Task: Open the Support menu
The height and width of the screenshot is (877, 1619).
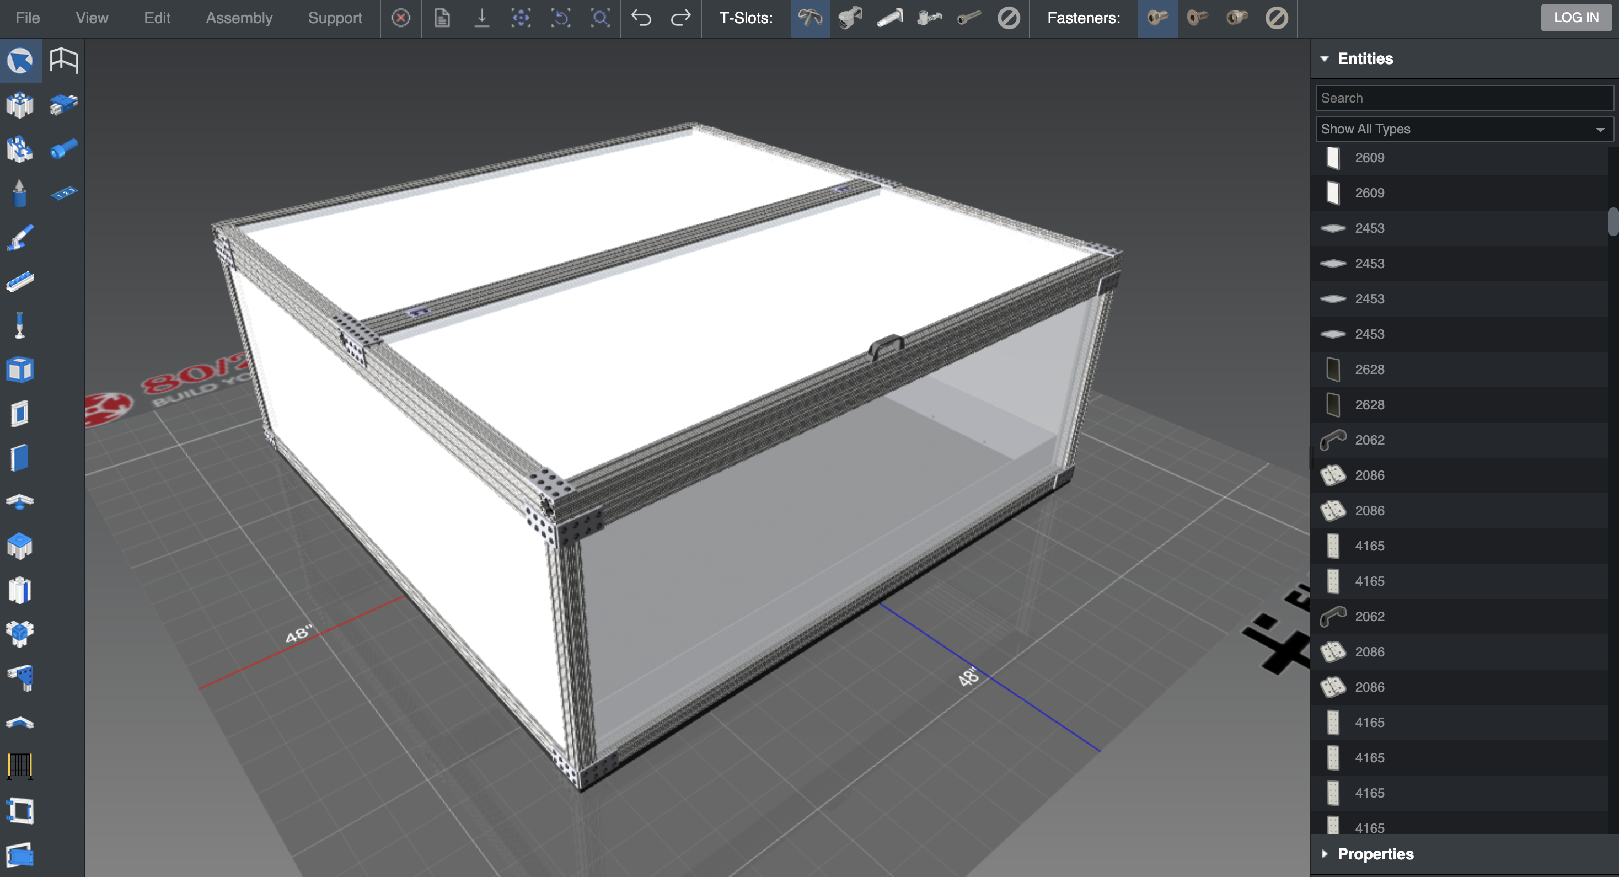Action: [x=335, y=18]
